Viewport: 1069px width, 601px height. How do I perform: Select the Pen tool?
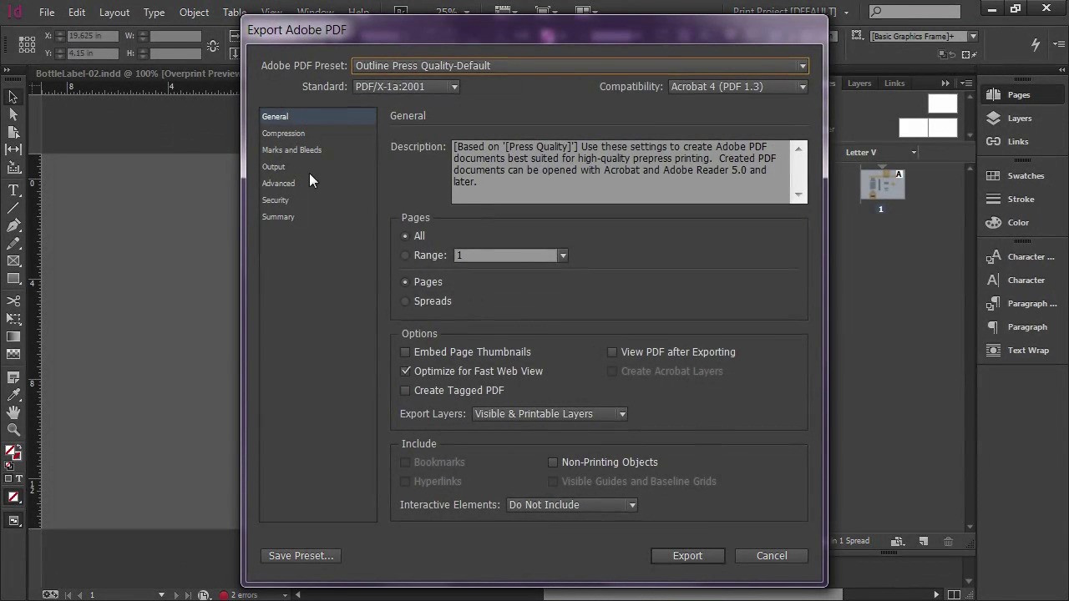coord(13,225)
